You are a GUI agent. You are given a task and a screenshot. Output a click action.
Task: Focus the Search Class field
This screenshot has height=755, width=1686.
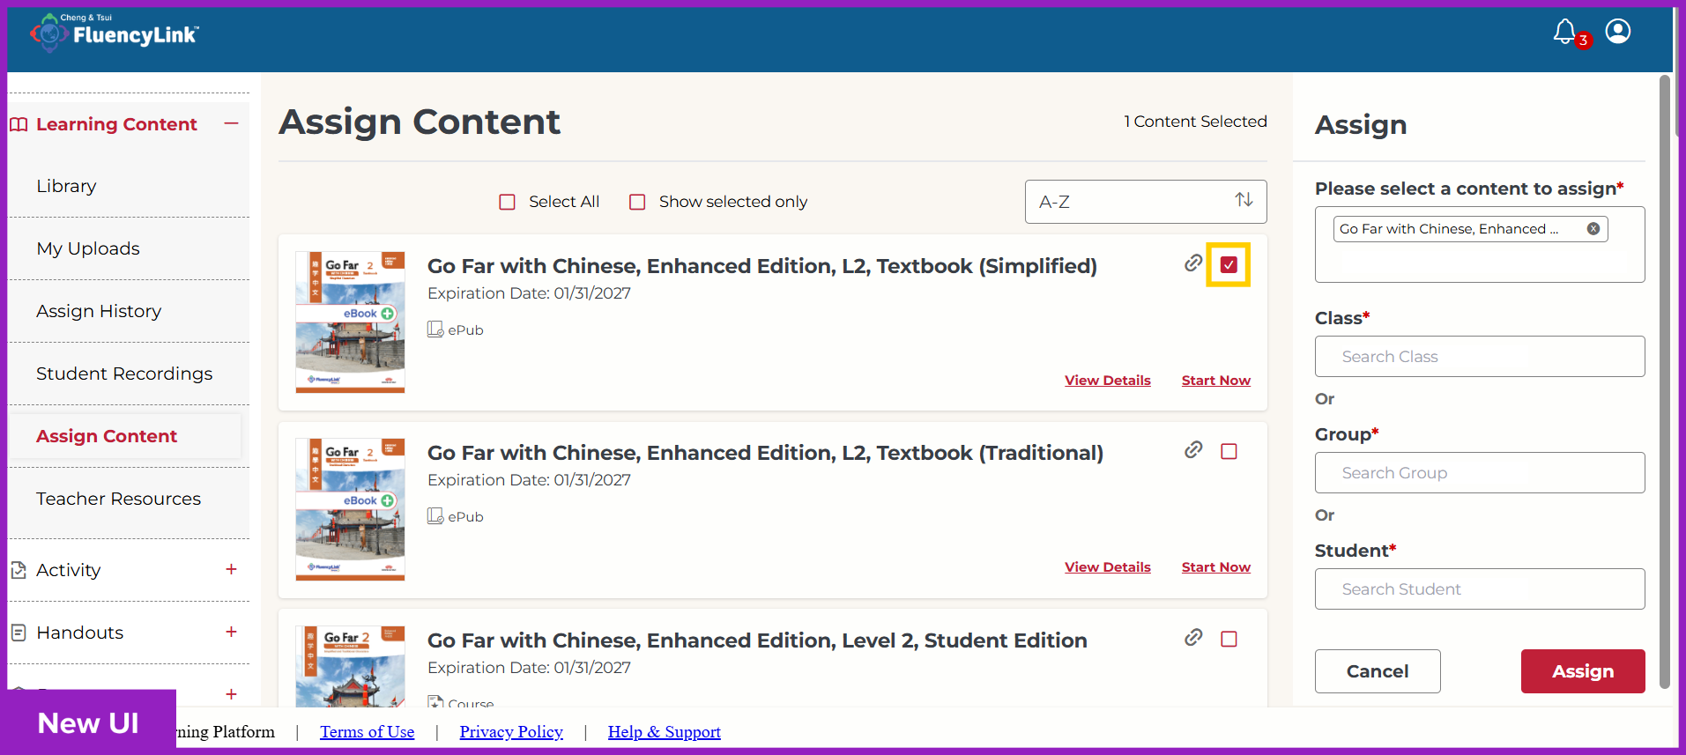click(1480, 357)
